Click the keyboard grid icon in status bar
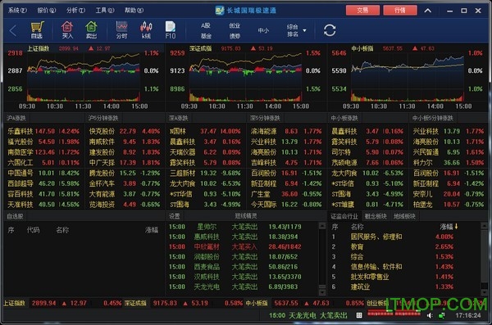Viewport: 492px width, 325px height. tap(359, 315)
